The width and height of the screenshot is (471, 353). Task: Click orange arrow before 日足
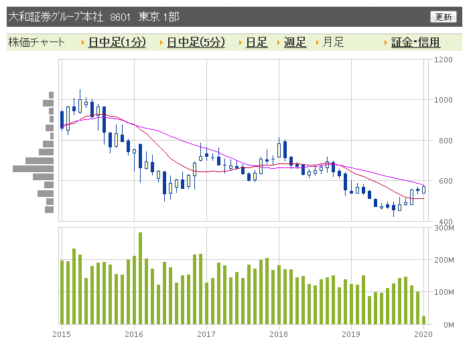click(x=241, y=43)
